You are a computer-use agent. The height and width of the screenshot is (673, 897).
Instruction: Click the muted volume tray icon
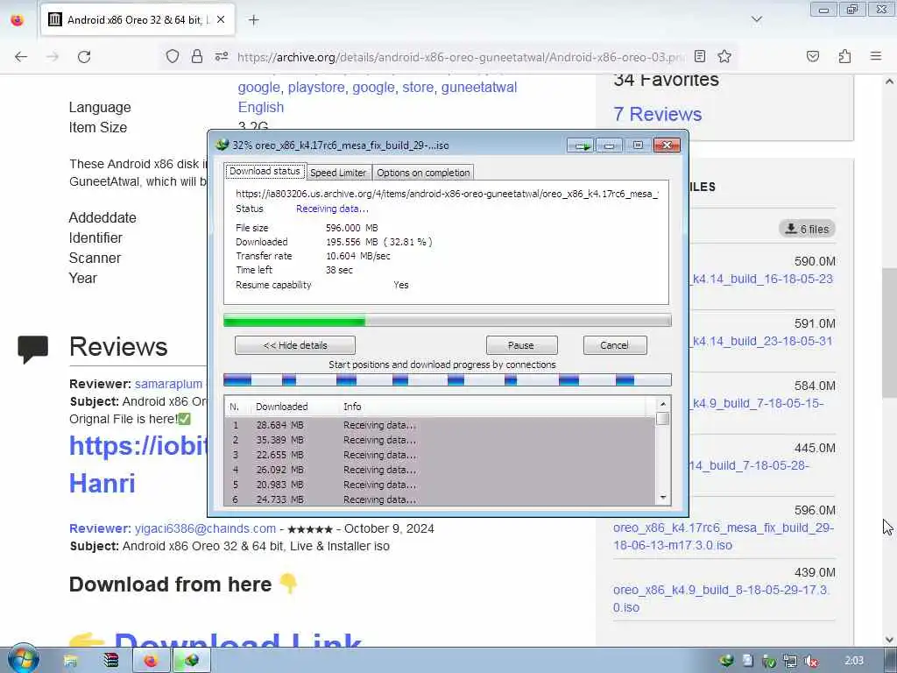point(810,661)
